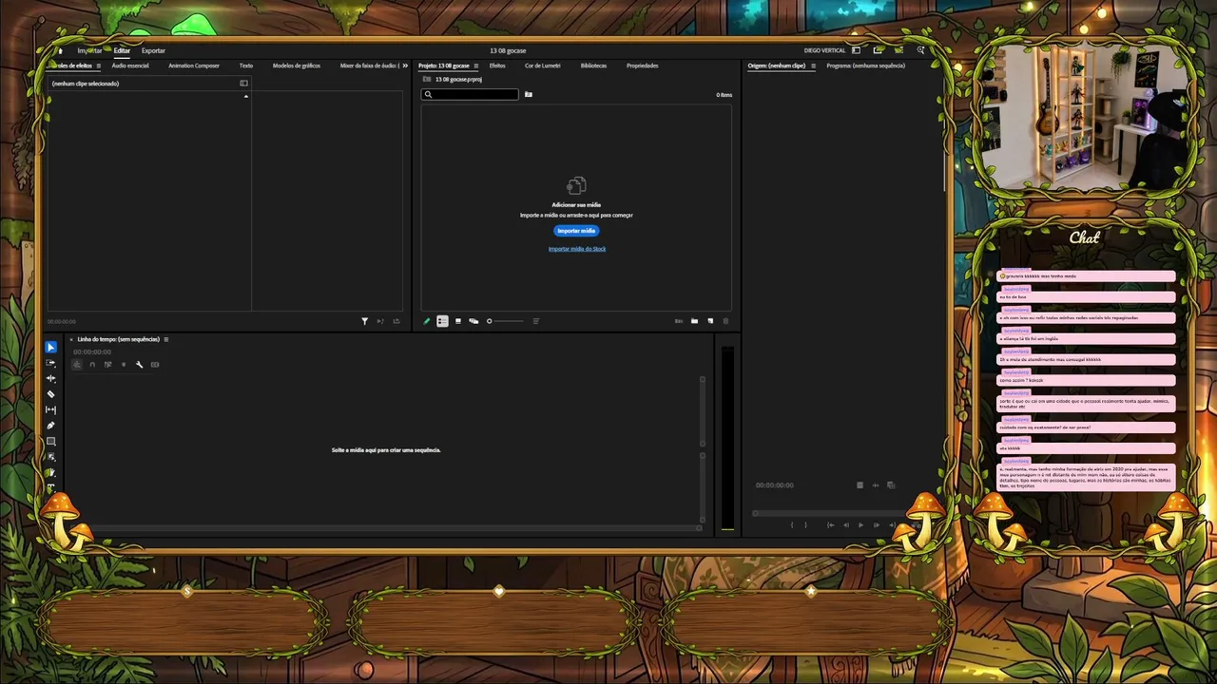1217x684 pixels.
Task: Open Controles de efeitos panel menu
Action: (x=98, y=66)
